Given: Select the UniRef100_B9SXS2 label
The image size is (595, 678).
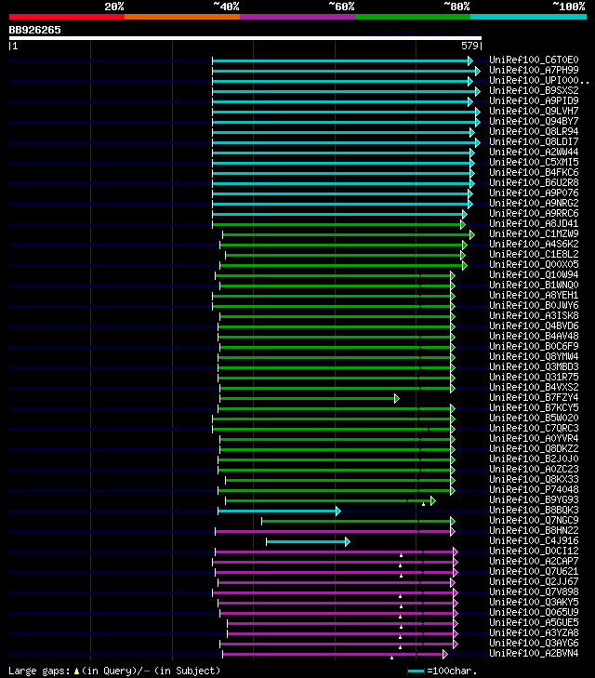Looking at the screenshot, I should click(x=534, y=90).
